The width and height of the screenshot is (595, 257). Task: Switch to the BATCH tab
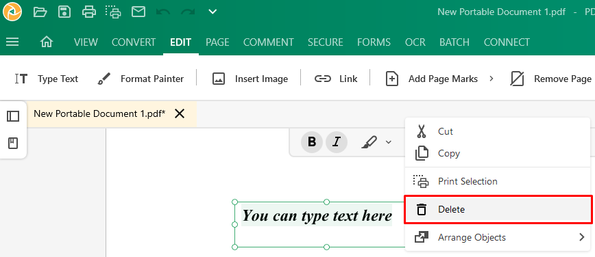click(x=454, y=42)
